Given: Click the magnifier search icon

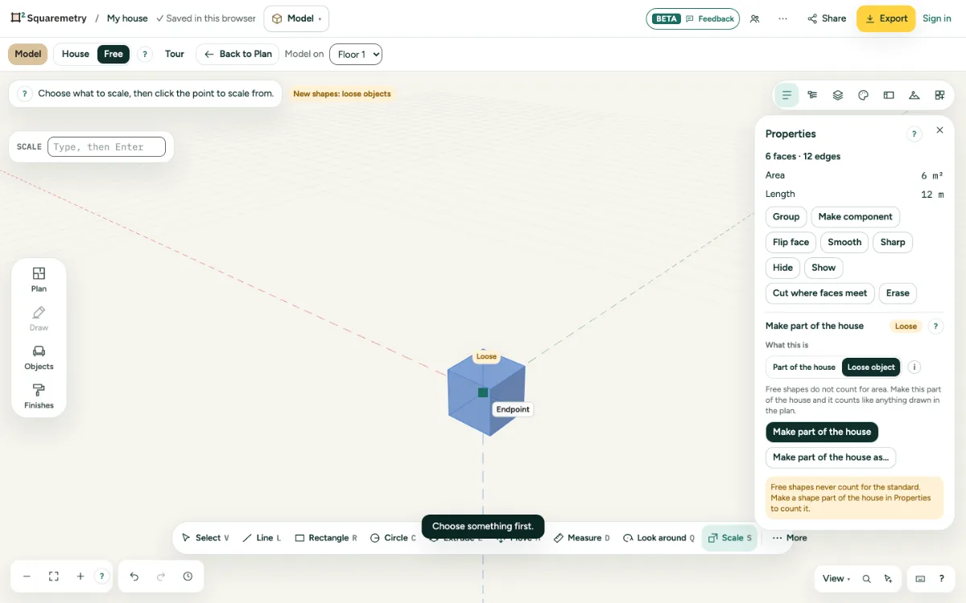Looking at the screenshot, I should click(x=866, y=578).
